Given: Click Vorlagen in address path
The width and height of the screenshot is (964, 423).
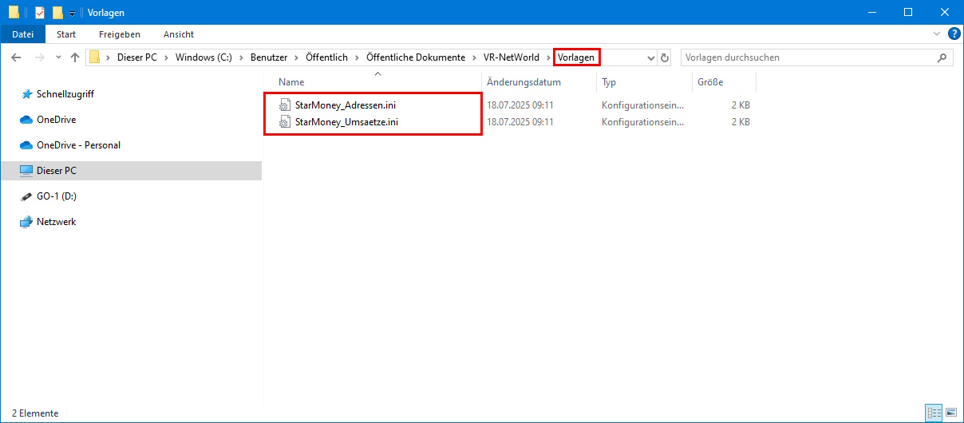Looking at the screenshot, I should coord(576,57).
